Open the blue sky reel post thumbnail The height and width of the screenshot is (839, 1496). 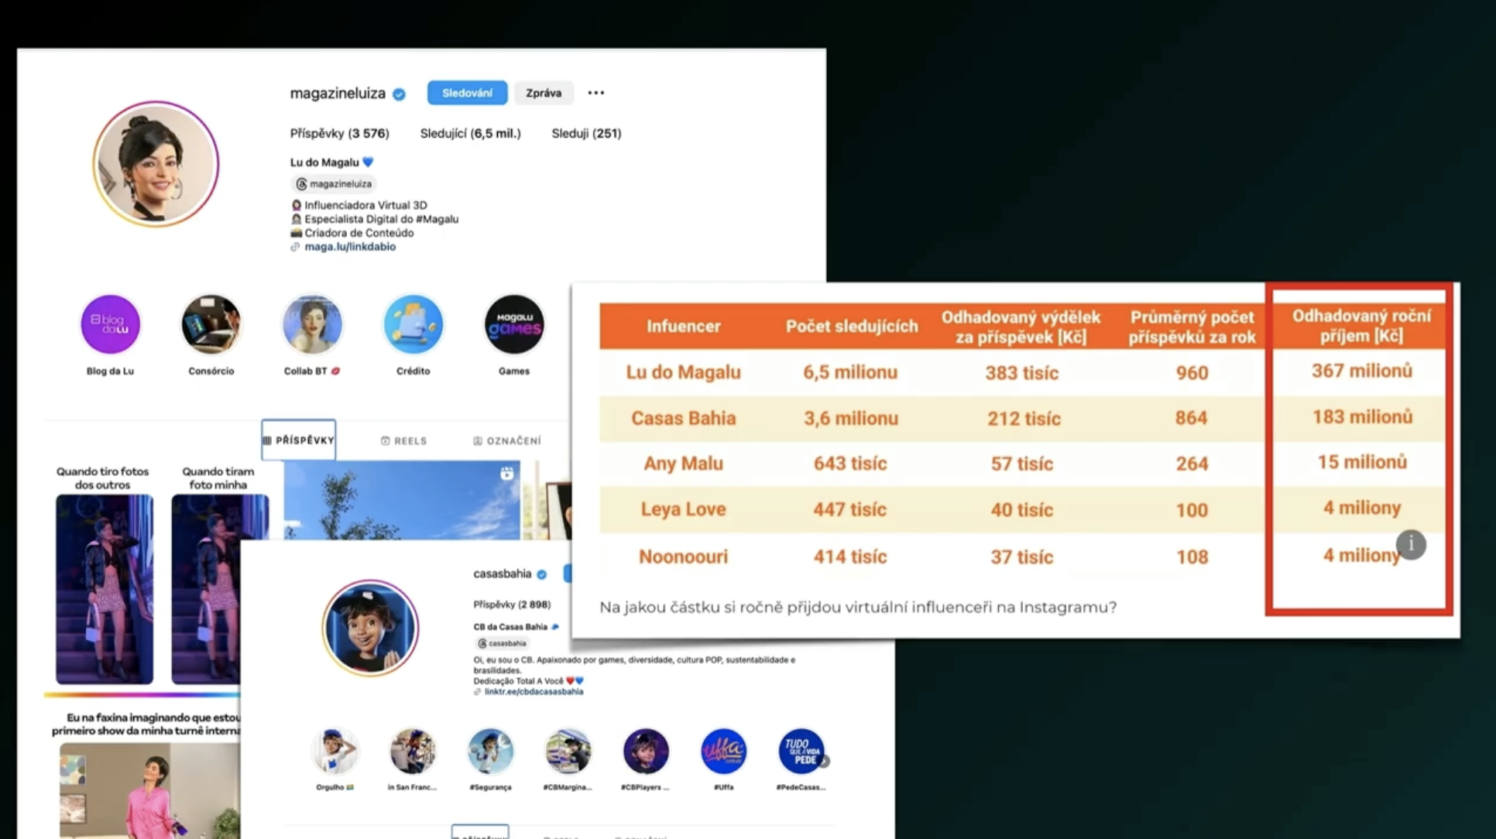[x=402, y=500]
